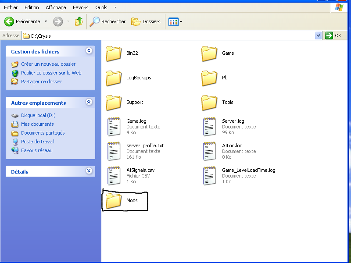Open the view mode dropdown arrow

pos(181,21)
